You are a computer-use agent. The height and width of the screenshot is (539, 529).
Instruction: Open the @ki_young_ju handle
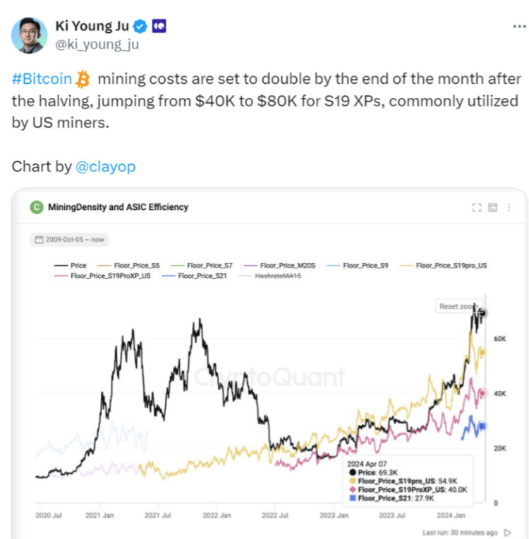tap(97, 44)
